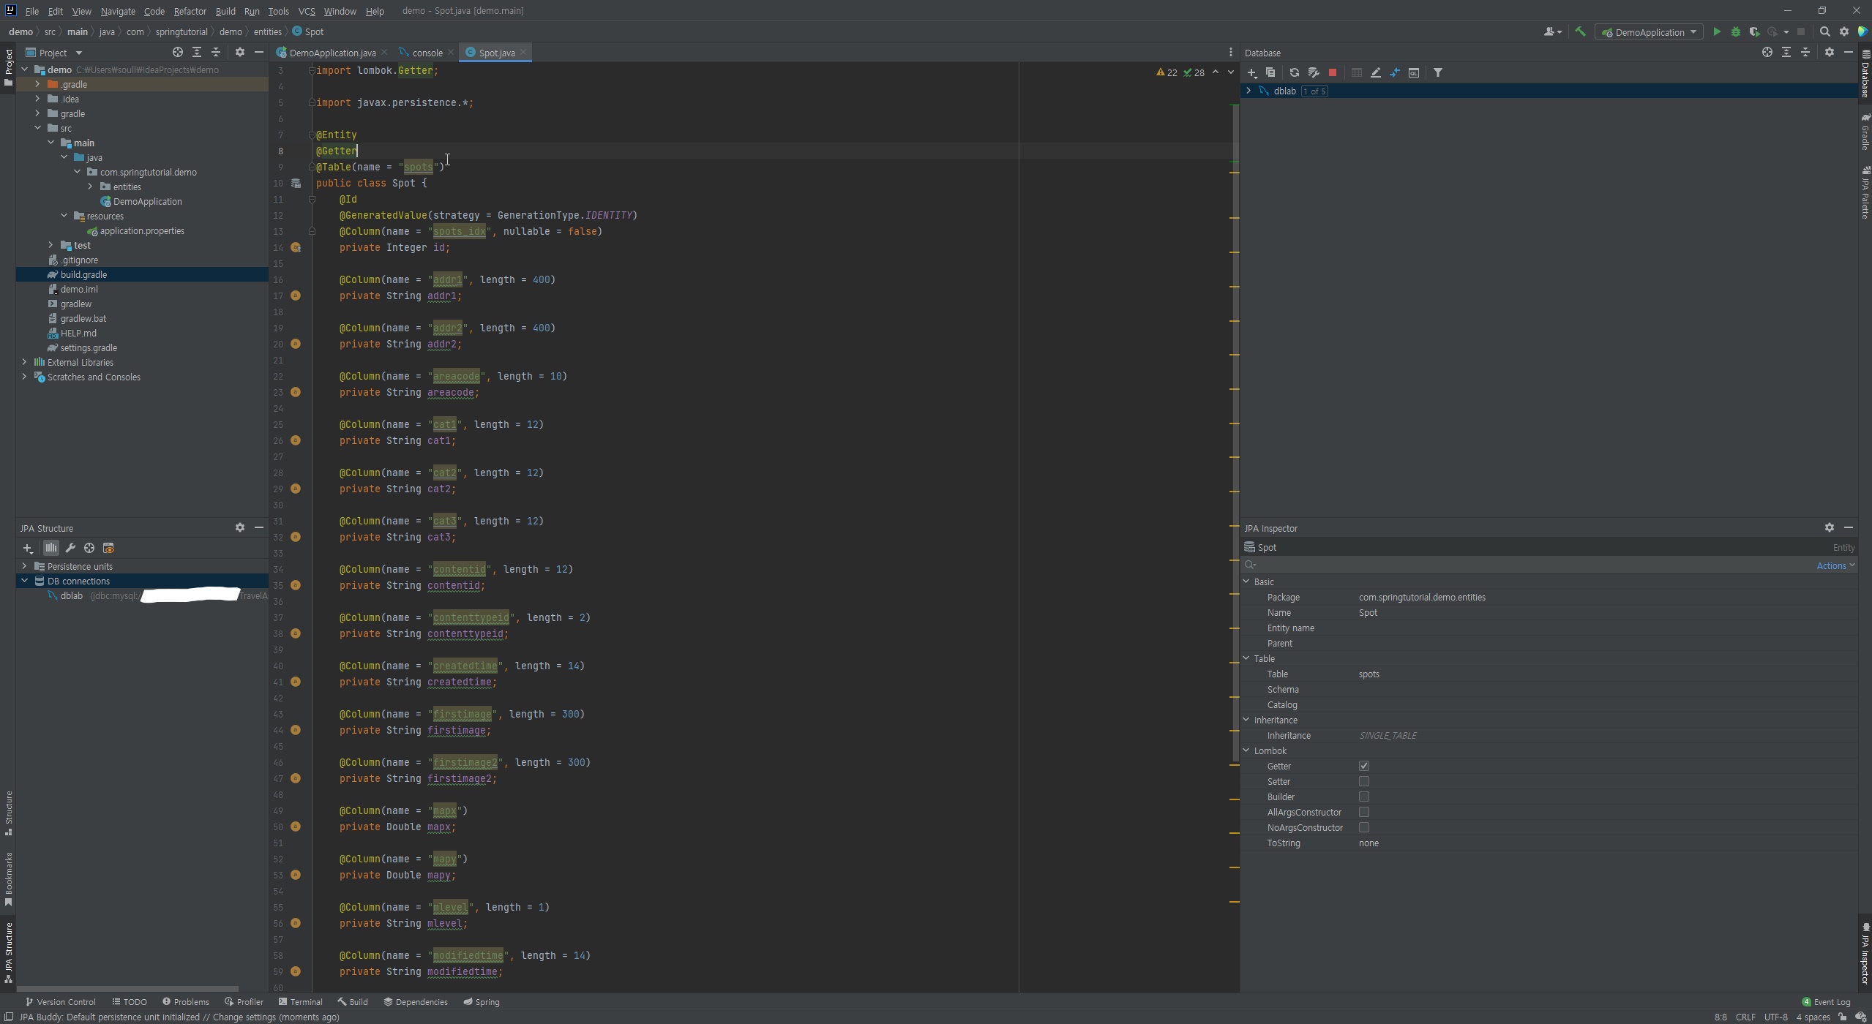
Task: Expand the entities package in the project tree
Action: tap(91, 187)
